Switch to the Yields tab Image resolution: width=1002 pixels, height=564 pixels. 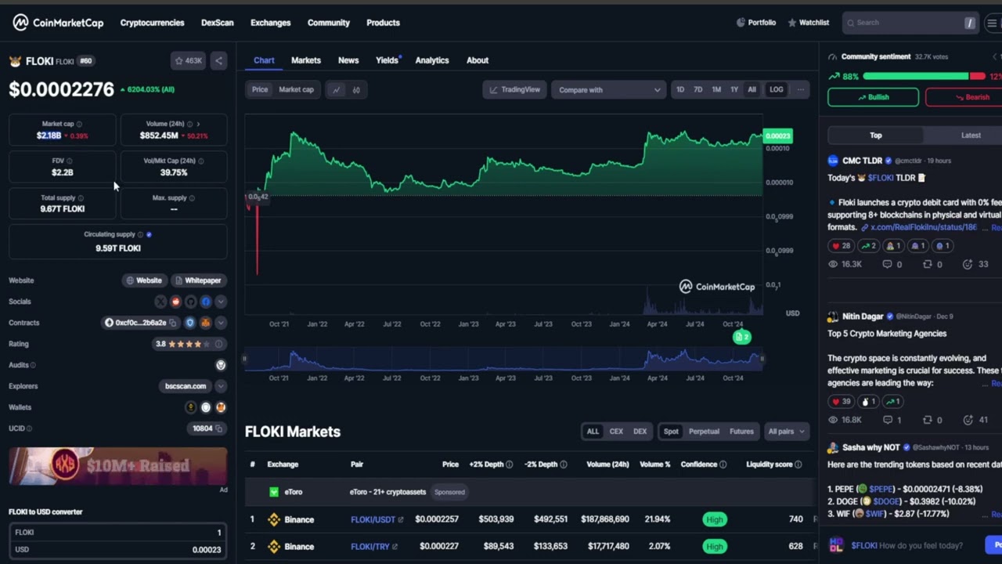[x=387, y=60]
